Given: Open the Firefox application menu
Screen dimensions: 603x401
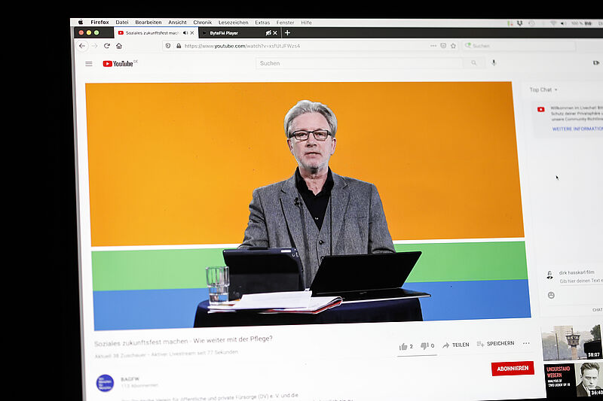Looking at the screenshot, I should tap(99, 23).
